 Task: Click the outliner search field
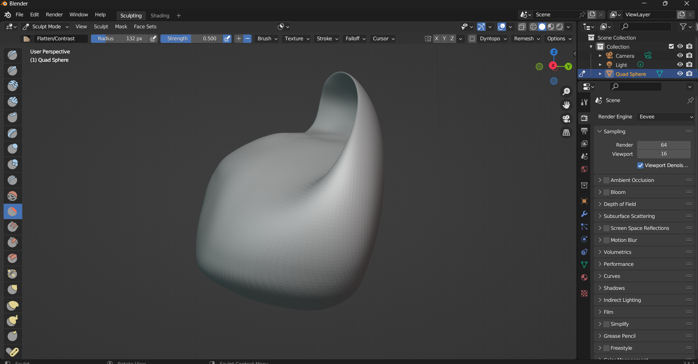click(645, 27)
